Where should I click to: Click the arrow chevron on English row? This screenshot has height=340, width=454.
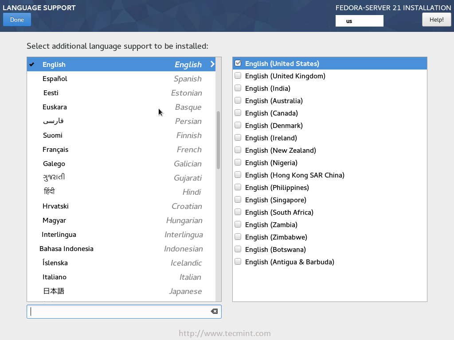pyautogui.click(x=212, y=64)
